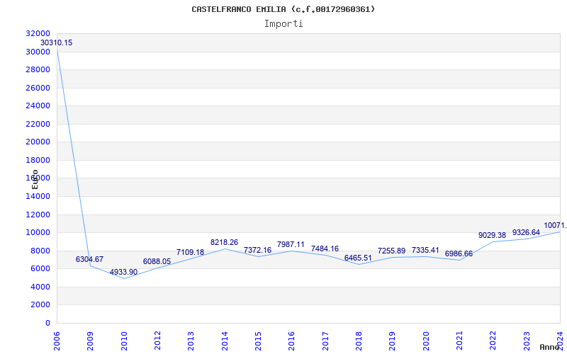
Task: Click the 'Anno' x-axis label
Action: [x=549, y=347]
